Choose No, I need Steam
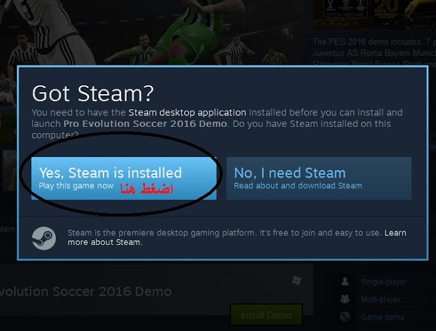The image size is (436, 331). (319, 178)
